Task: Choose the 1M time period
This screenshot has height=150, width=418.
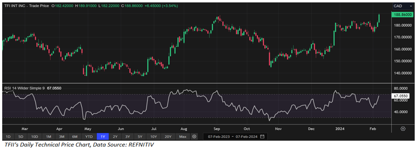Action: tap(48, 136)
